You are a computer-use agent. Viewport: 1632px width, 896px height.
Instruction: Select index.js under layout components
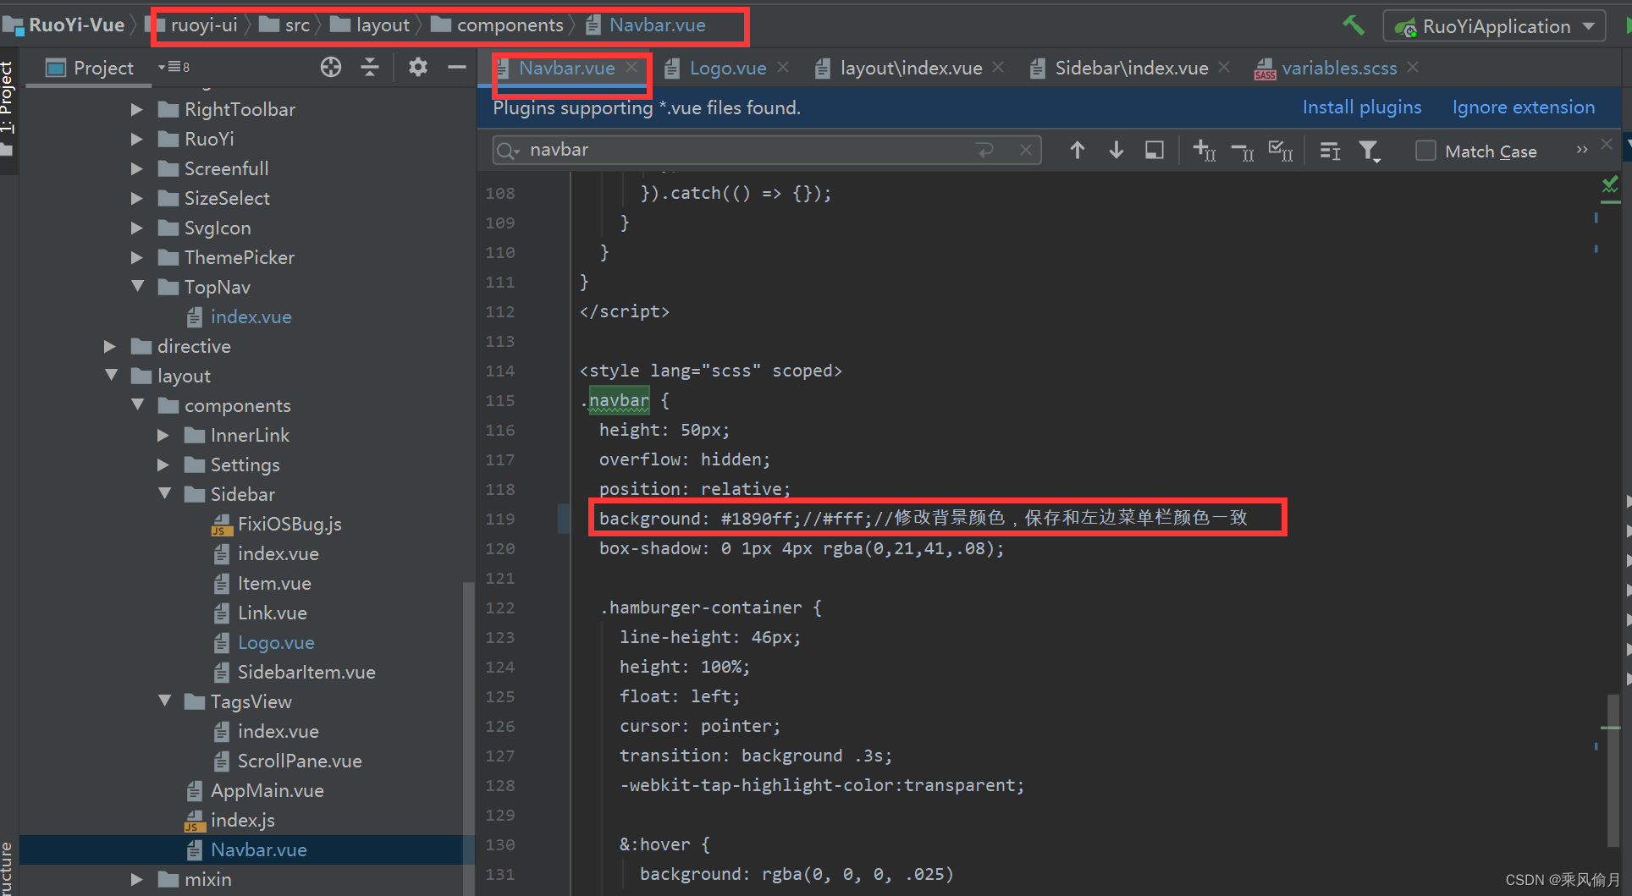click(x=229, y=820)
